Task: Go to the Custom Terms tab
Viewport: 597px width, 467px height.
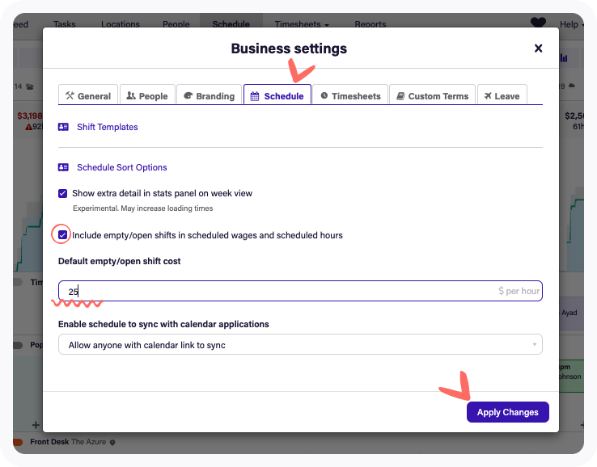Action: click(431, 95)
